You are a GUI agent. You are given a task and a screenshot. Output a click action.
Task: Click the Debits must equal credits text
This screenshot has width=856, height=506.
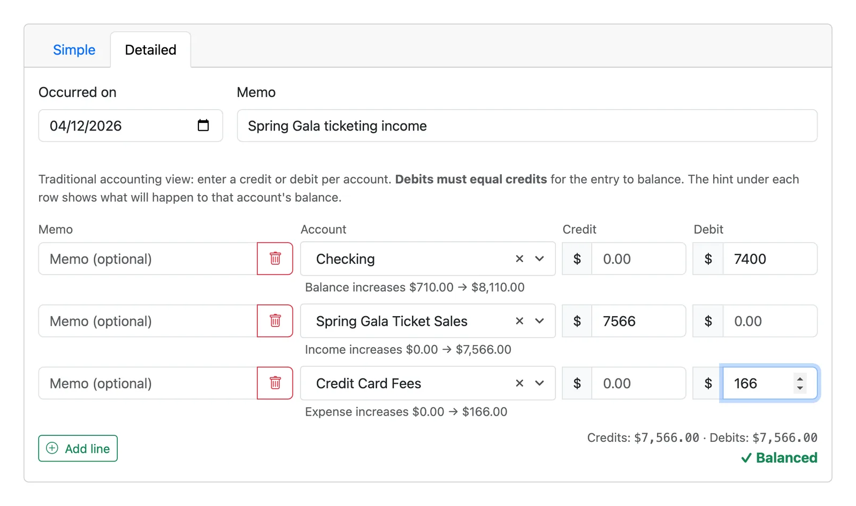click(471, 179)
